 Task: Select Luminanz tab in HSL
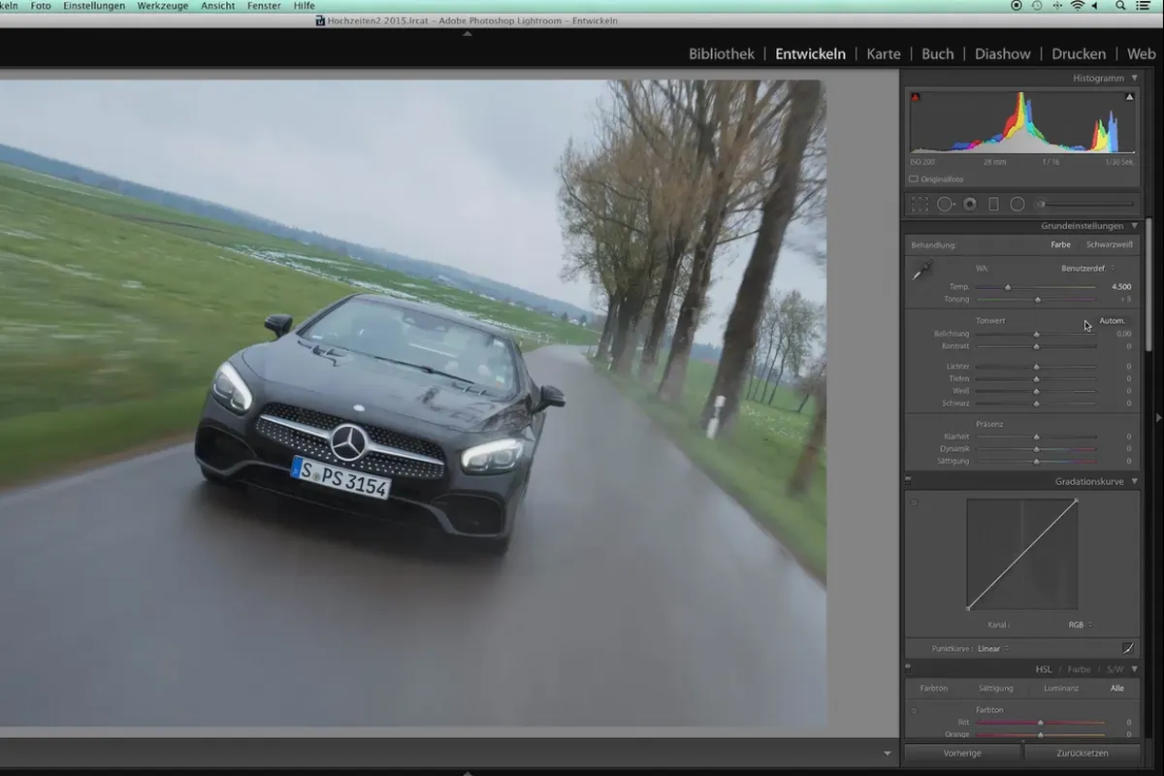pyautogui.click(x=1060, y=688)
